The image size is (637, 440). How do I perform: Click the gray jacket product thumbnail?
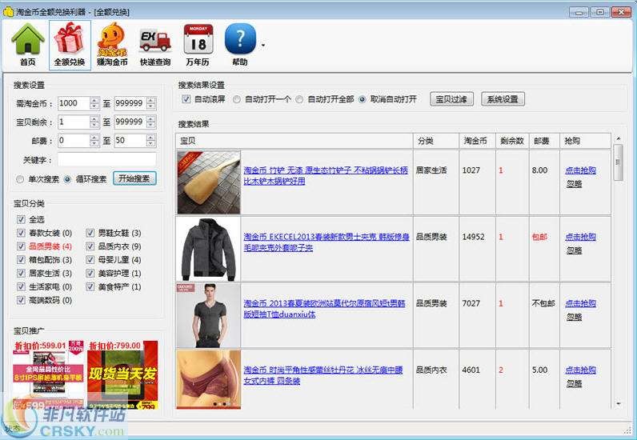[x=209, y=249]
